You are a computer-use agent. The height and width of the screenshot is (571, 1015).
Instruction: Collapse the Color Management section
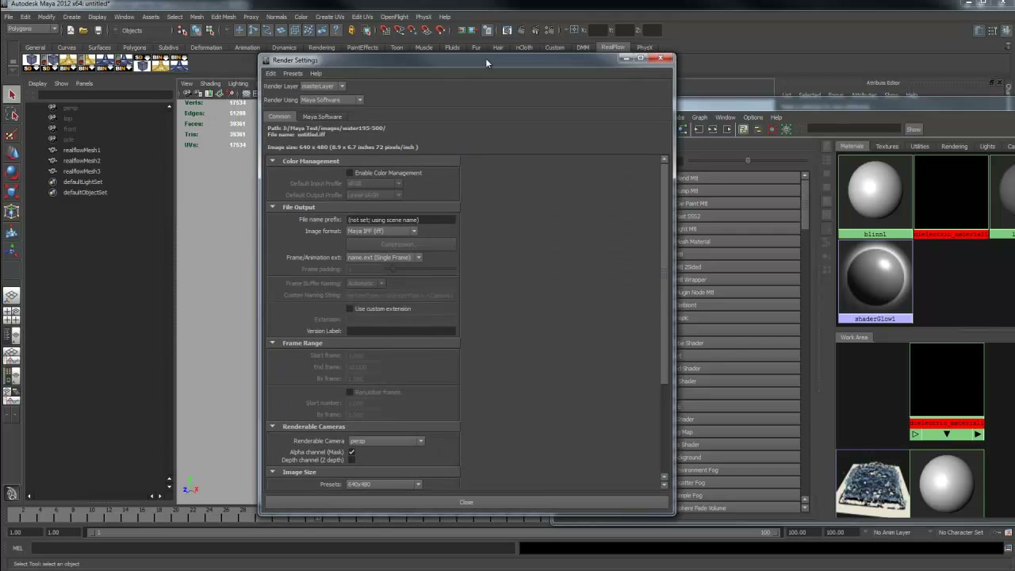272,161
